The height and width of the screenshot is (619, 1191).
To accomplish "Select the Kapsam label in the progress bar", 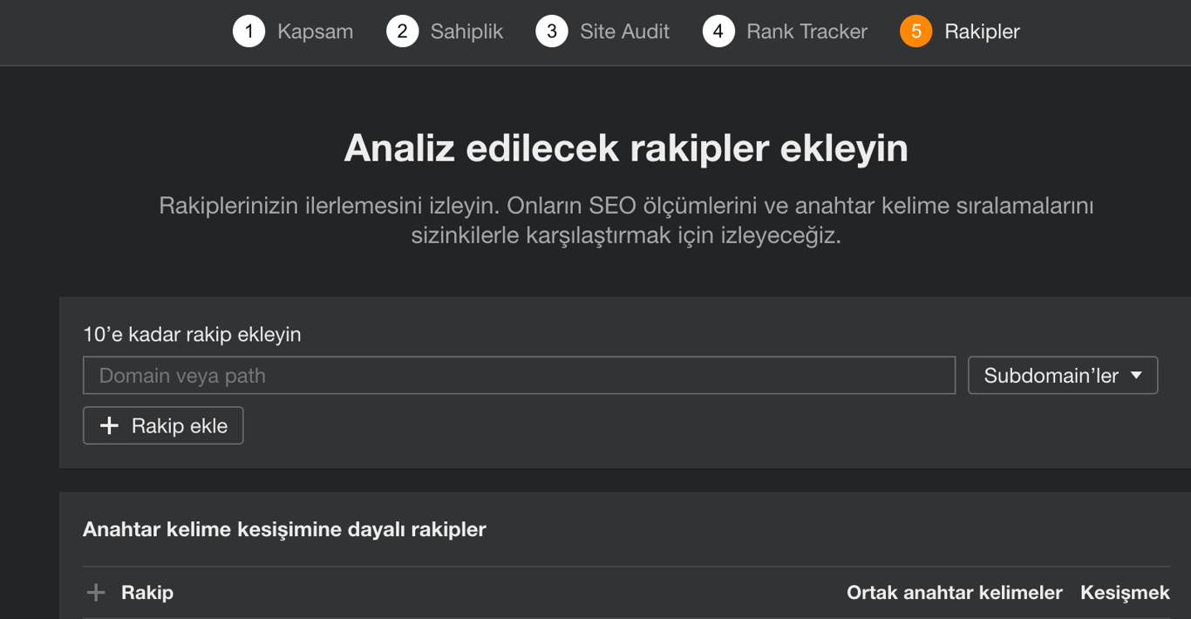I will pyautogui.click(x=315, y=31).
